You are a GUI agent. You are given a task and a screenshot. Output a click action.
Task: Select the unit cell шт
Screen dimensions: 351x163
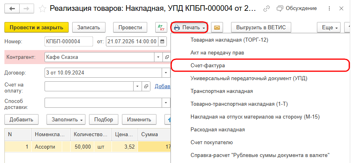point(103,147)
